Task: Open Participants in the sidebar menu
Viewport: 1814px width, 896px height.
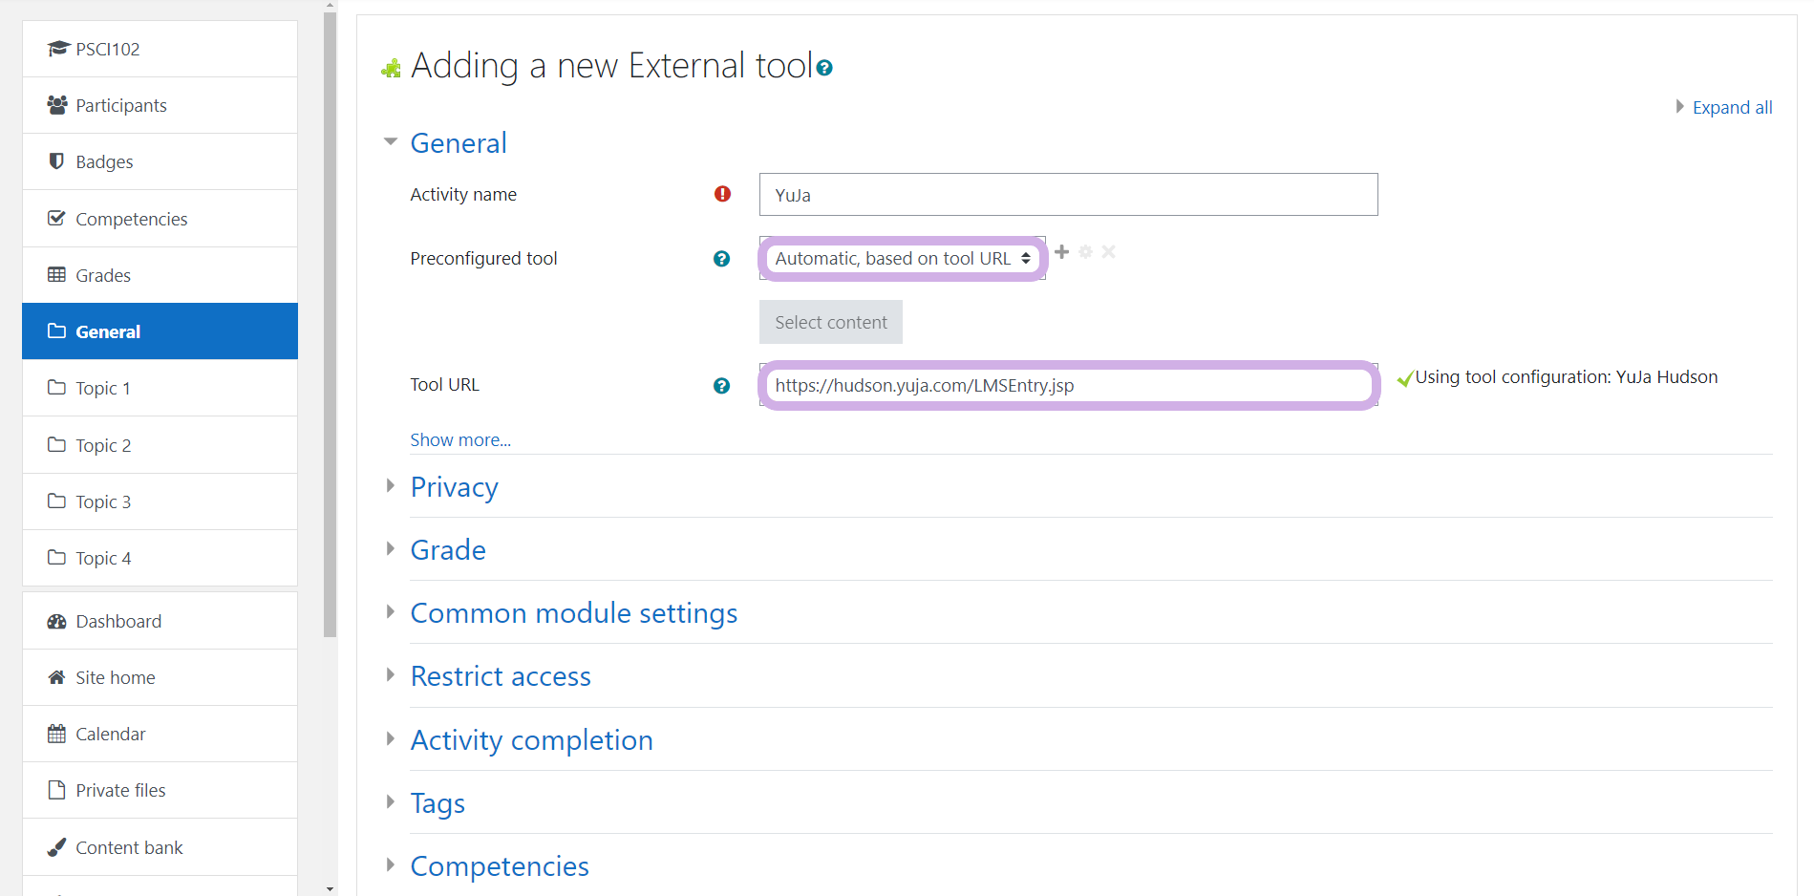Action: coord(120,106)
